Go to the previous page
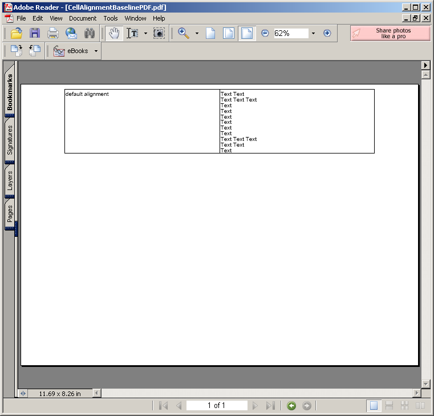Screen dimensions: 434x416 [x=179, y=406]
